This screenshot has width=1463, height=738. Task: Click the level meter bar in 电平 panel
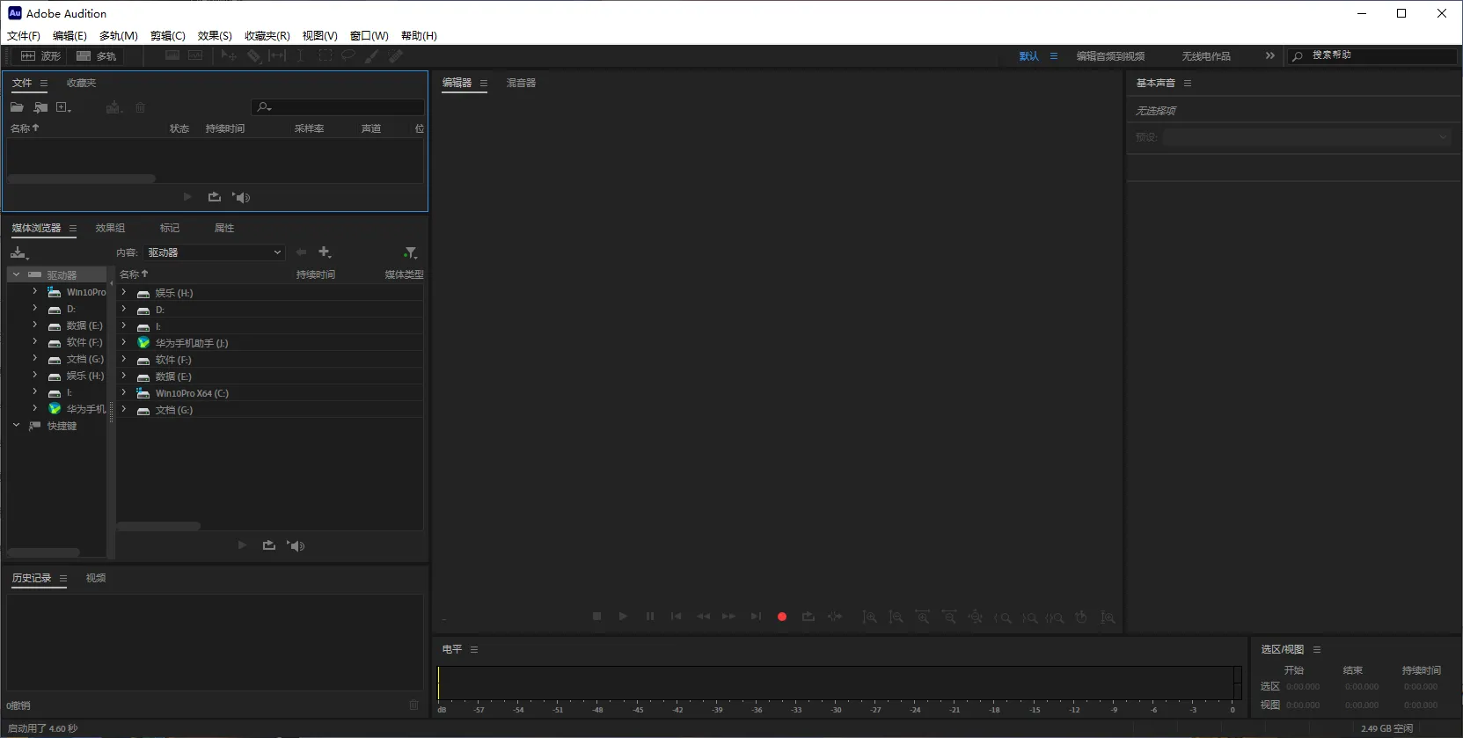tap(836, 683)
